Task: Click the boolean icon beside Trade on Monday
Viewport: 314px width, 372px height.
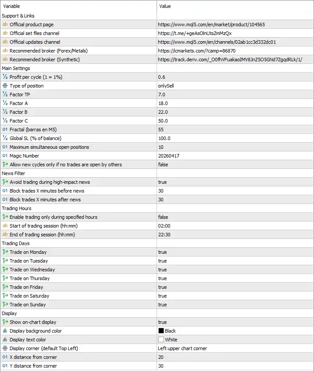Action: pyautogui.click(x=5, y=252)
